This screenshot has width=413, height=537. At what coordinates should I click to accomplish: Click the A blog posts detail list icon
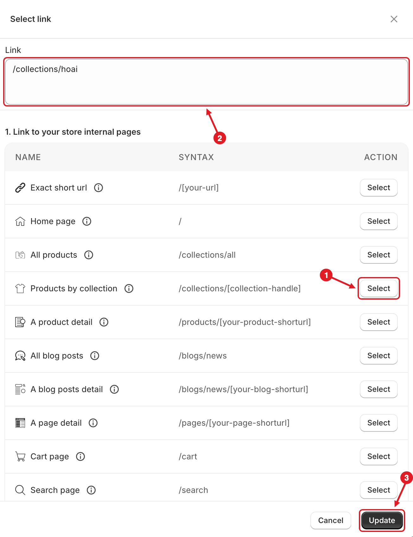(20, 389)
